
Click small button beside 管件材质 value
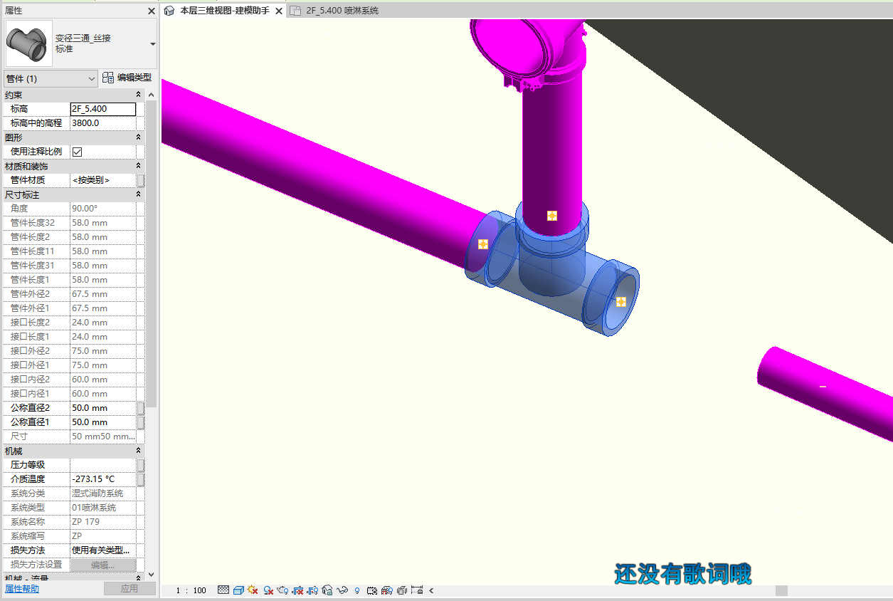point(141,180)
